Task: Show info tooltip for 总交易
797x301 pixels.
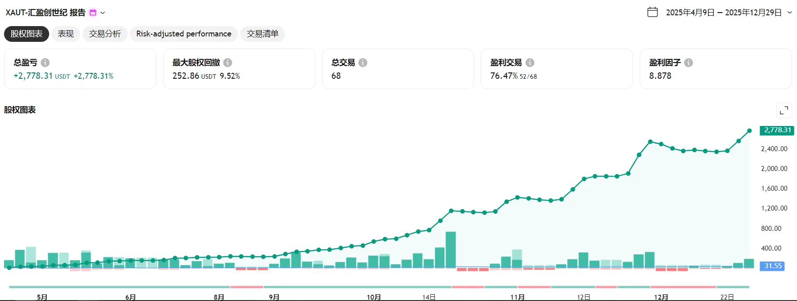Action: pyautogui.click(x=363, y=63)
